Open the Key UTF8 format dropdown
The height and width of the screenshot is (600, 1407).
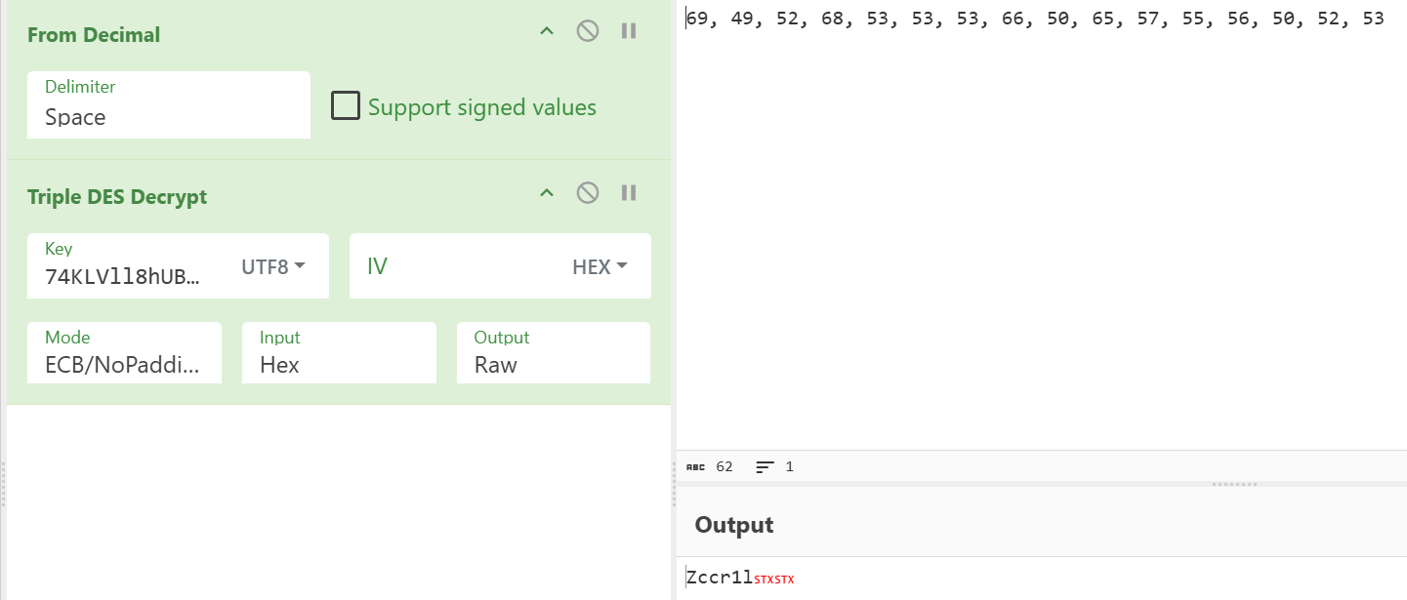273,266
